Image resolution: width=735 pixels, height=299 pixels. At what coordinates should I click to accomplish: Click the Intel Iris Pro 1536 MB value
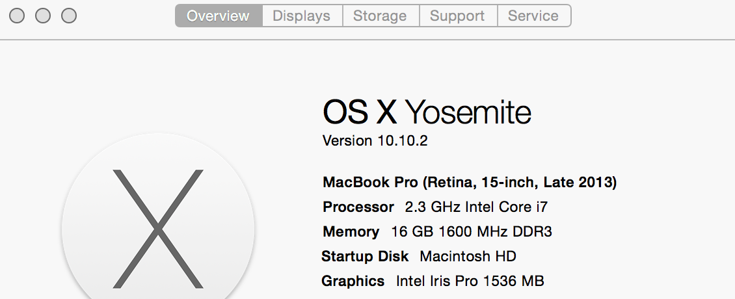point(470,281)
